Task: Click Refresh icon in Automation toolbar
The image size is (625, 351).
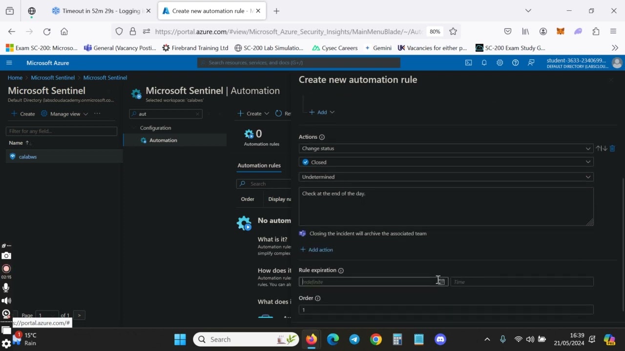Action: (x=279, y=114)
